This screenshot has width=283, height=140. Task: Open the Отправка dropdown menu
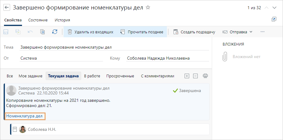click(x=237, y=32)
